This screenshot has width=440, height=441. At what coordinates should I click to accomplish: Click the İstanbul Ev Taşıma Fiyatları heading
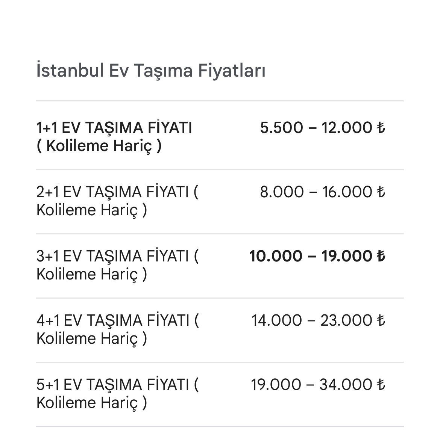tap(151, 71)
